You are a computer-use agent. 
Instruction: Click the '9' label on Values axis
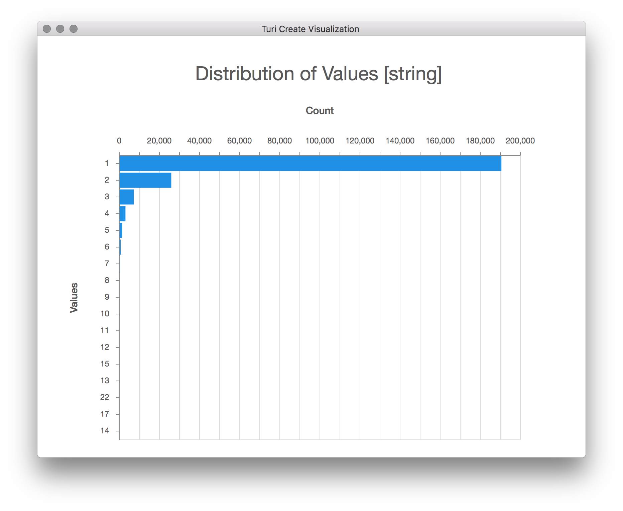(107, 297)
